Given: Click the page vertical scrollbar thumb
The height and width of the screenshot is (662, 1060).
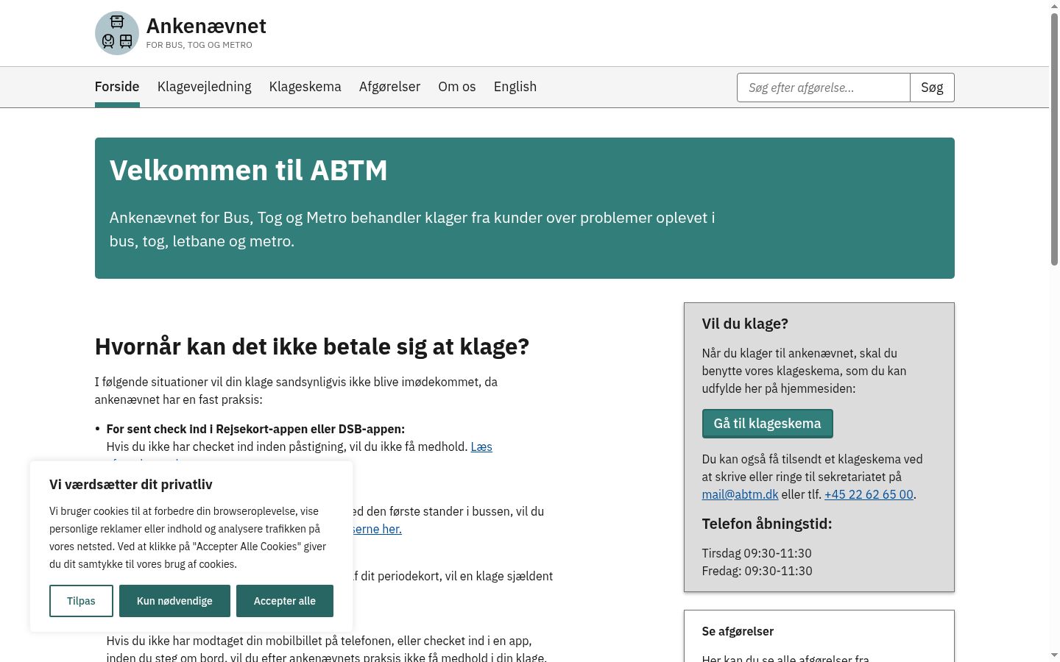Looking at the screenshot, I should pyautogui.click(x=1054, y=139).
